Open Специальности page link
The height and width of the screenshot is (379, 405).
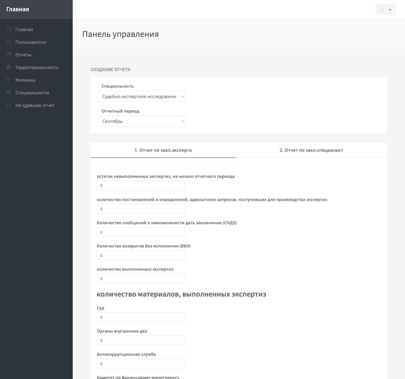32,93
